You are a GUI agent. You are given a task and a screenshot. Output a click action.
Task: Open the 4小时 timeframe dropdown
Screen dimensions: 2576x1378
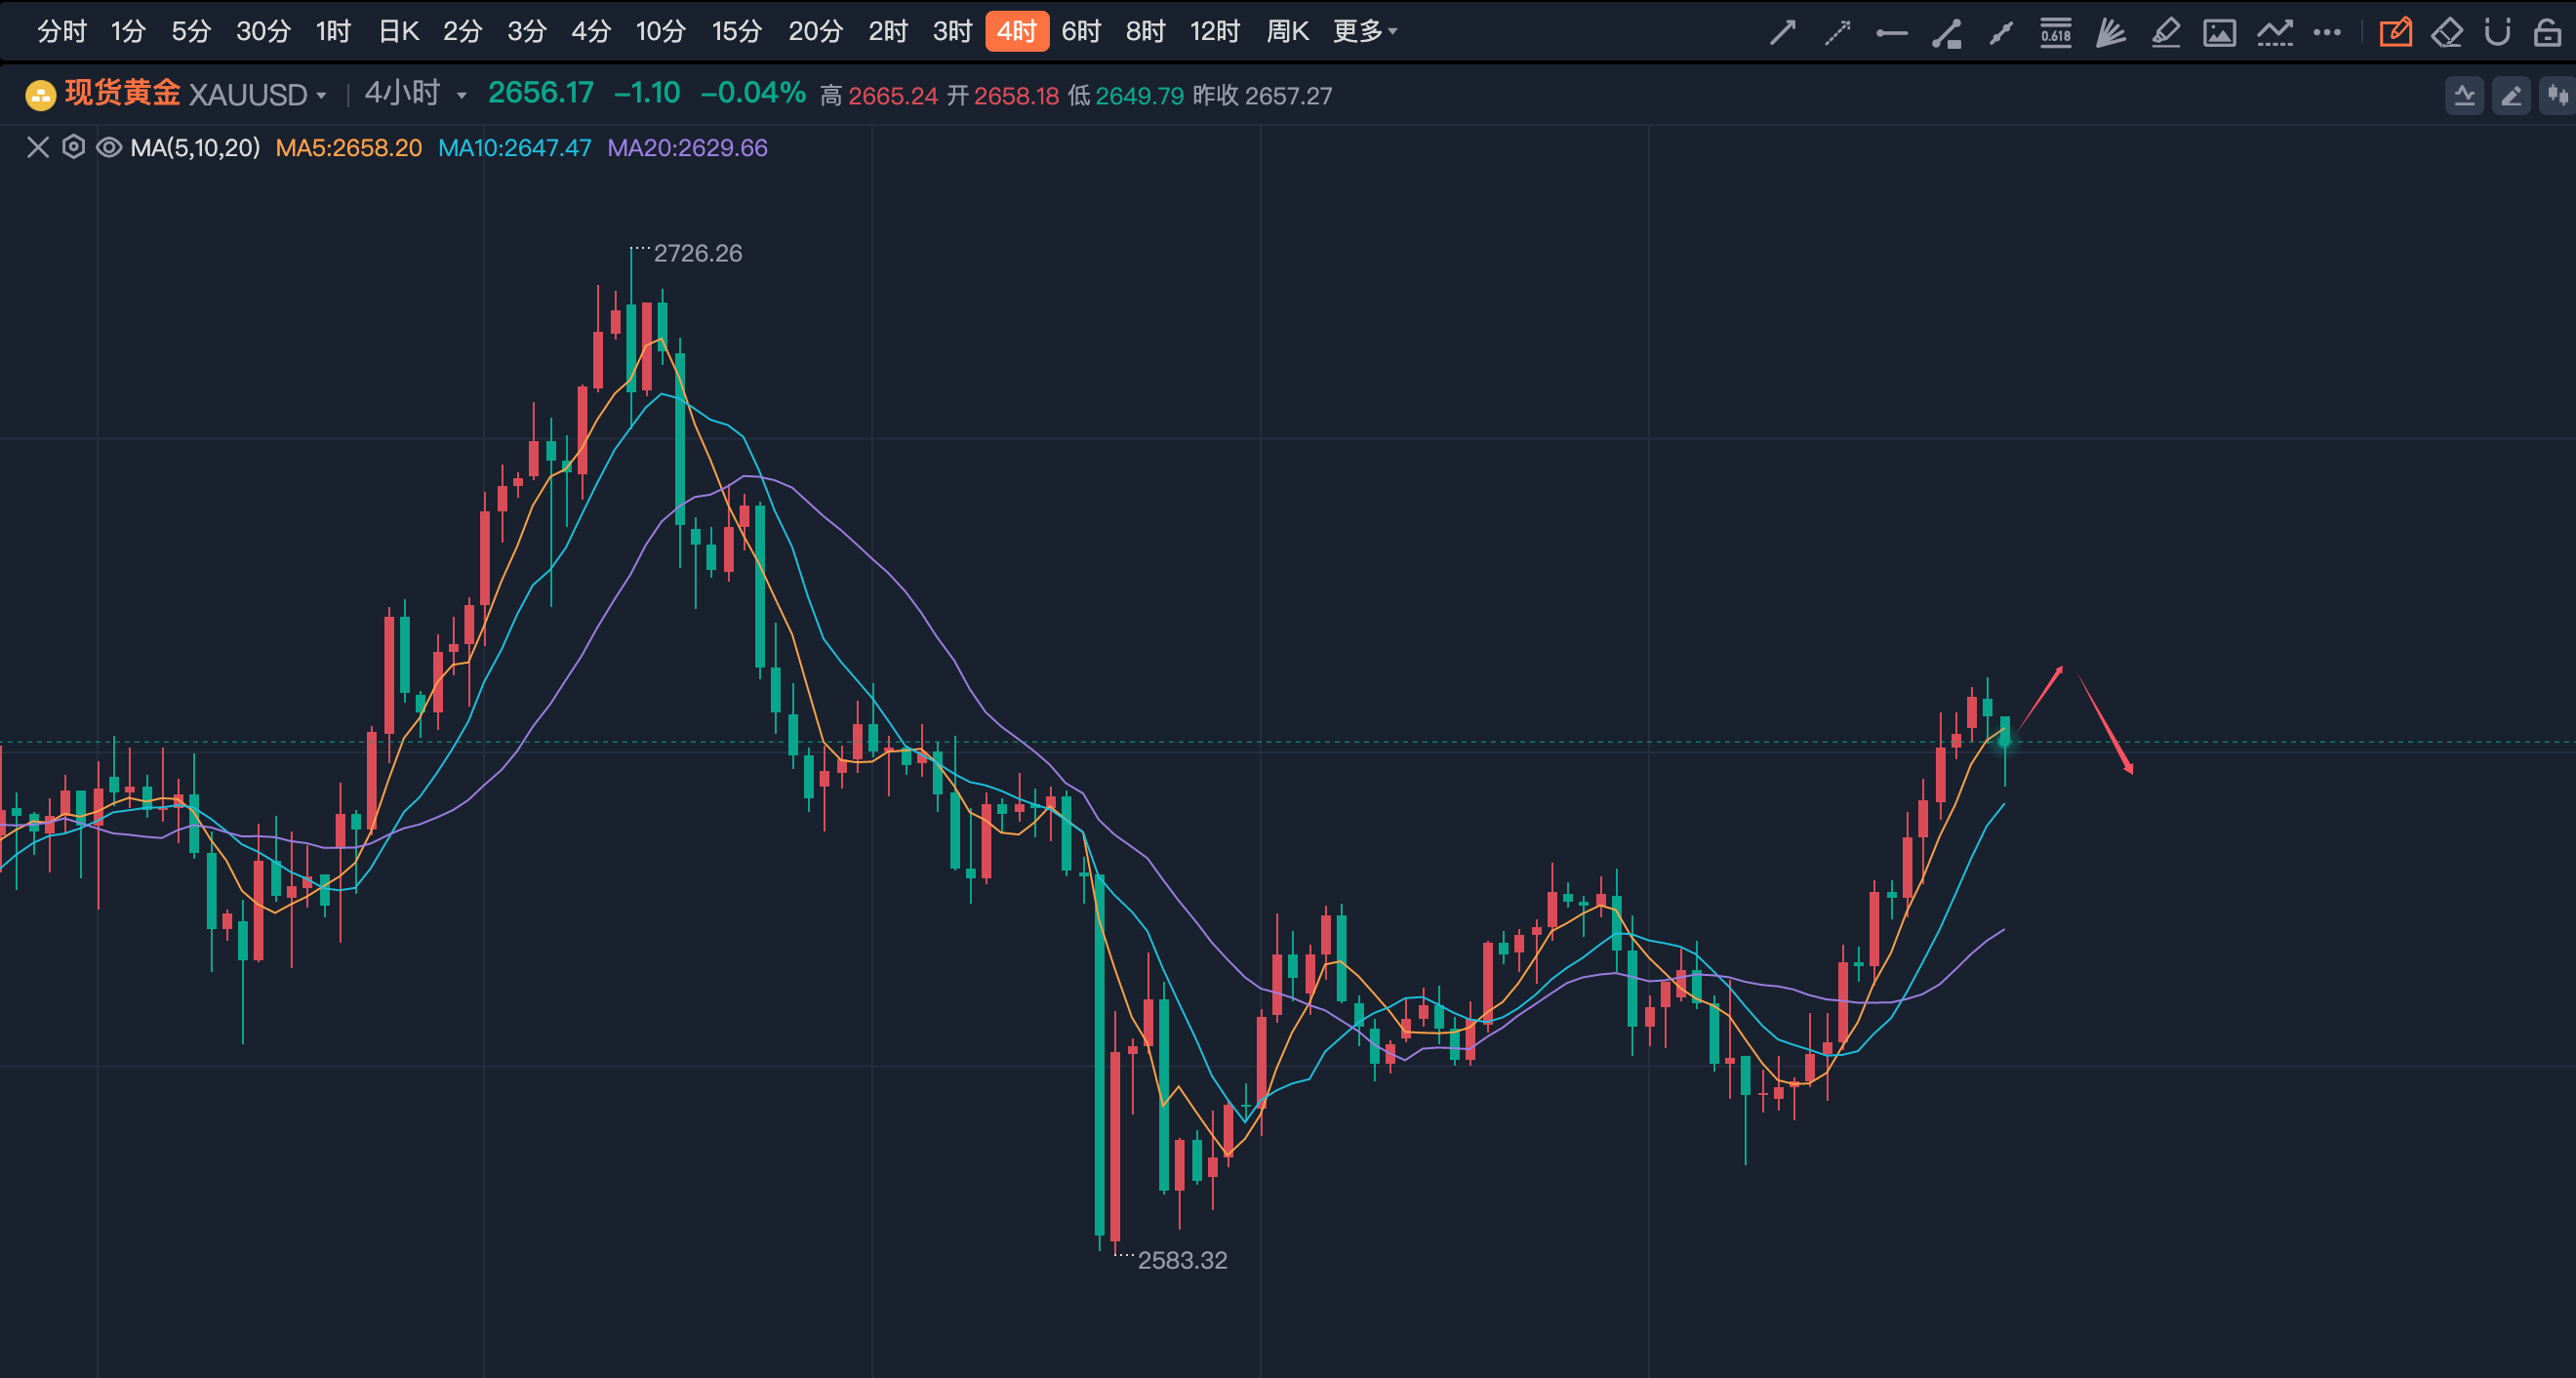(x=415, y=94)
